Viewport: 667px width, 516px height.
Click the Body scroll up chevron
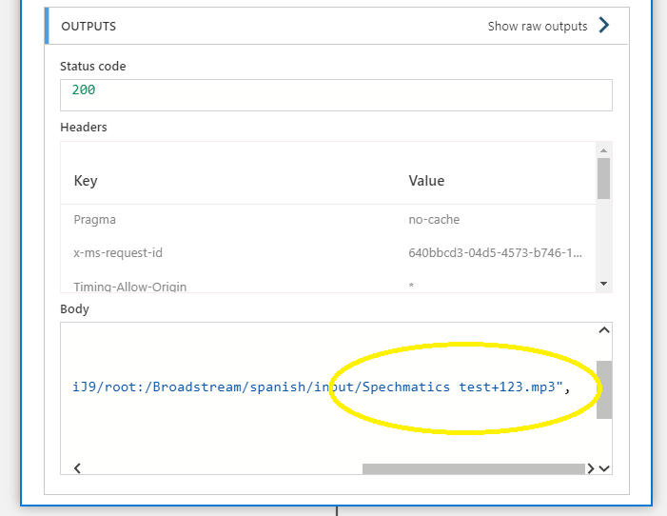click(604, 330)
